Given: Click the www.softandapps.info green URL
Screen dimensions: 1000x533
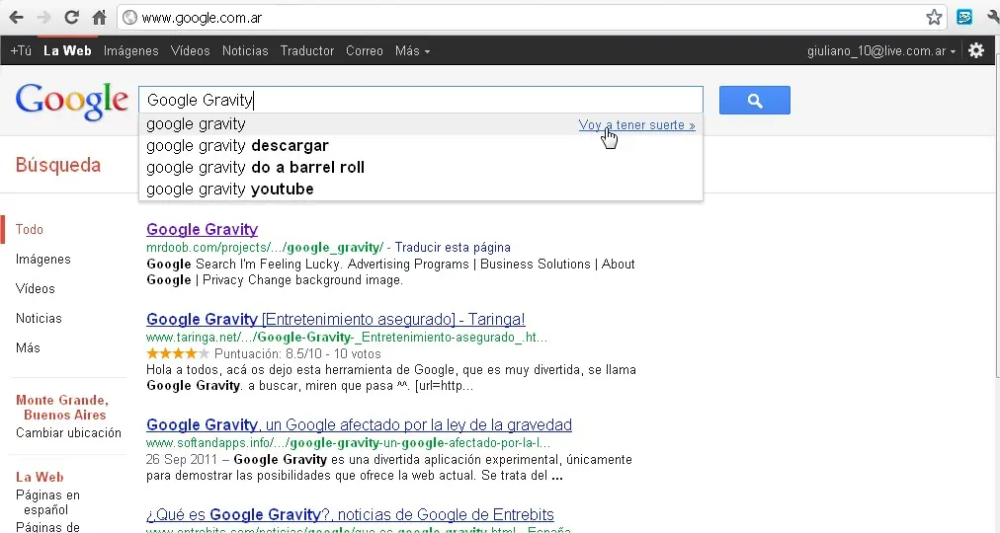Looking at the screenshot, I should (x=348, y=442).
